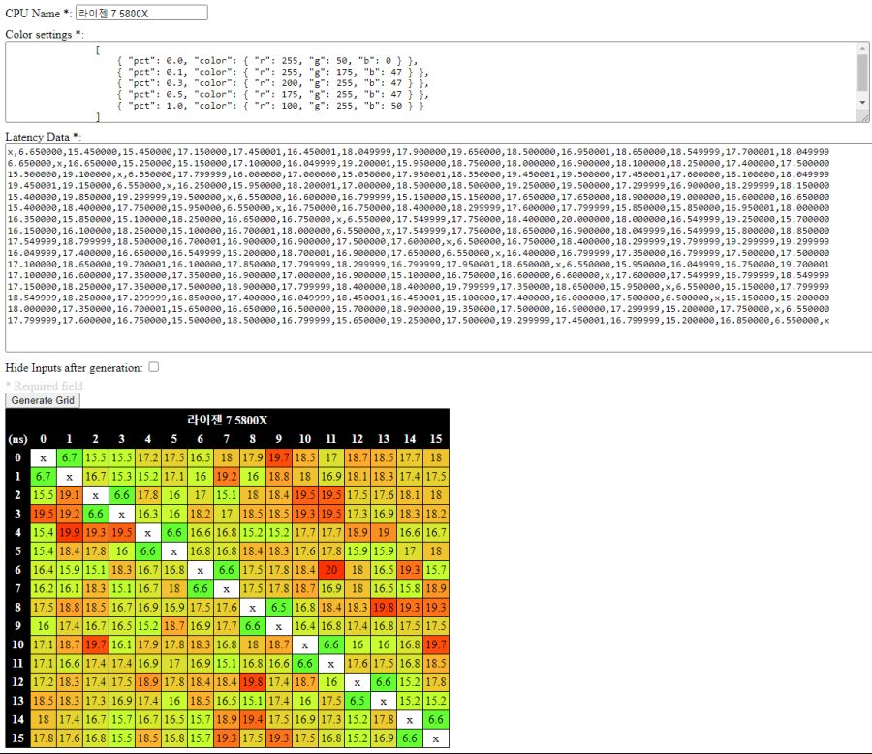
Task: Click the '19.1' cell in row 2
Action: click(x=69, y=495)
